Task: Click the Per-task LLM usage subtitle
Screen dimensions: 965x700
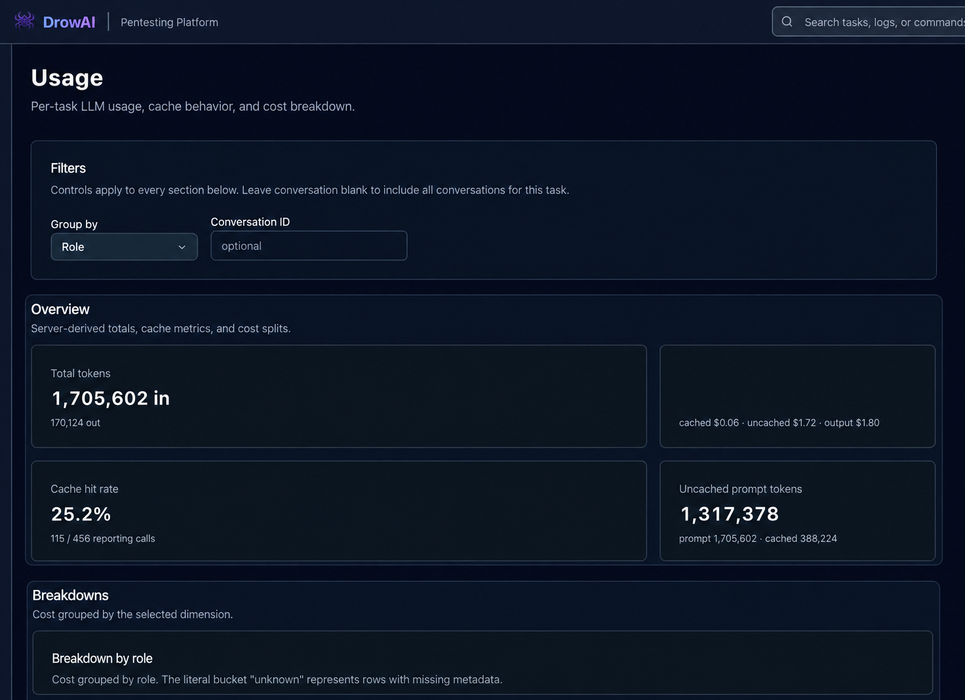Action: tap(193, 106)
